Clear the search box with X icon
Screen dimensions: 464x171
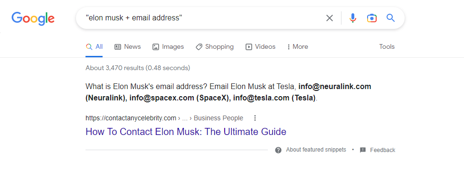point(329,18)
